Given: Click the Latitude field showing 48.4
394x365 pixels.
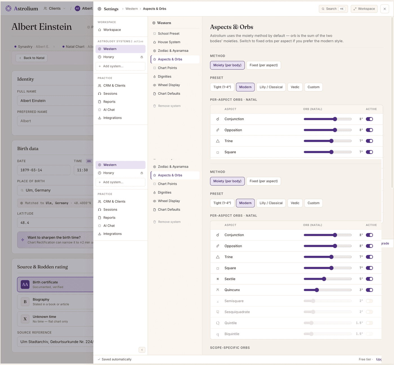Looking at the screenshot, I should tap(55, 223).
